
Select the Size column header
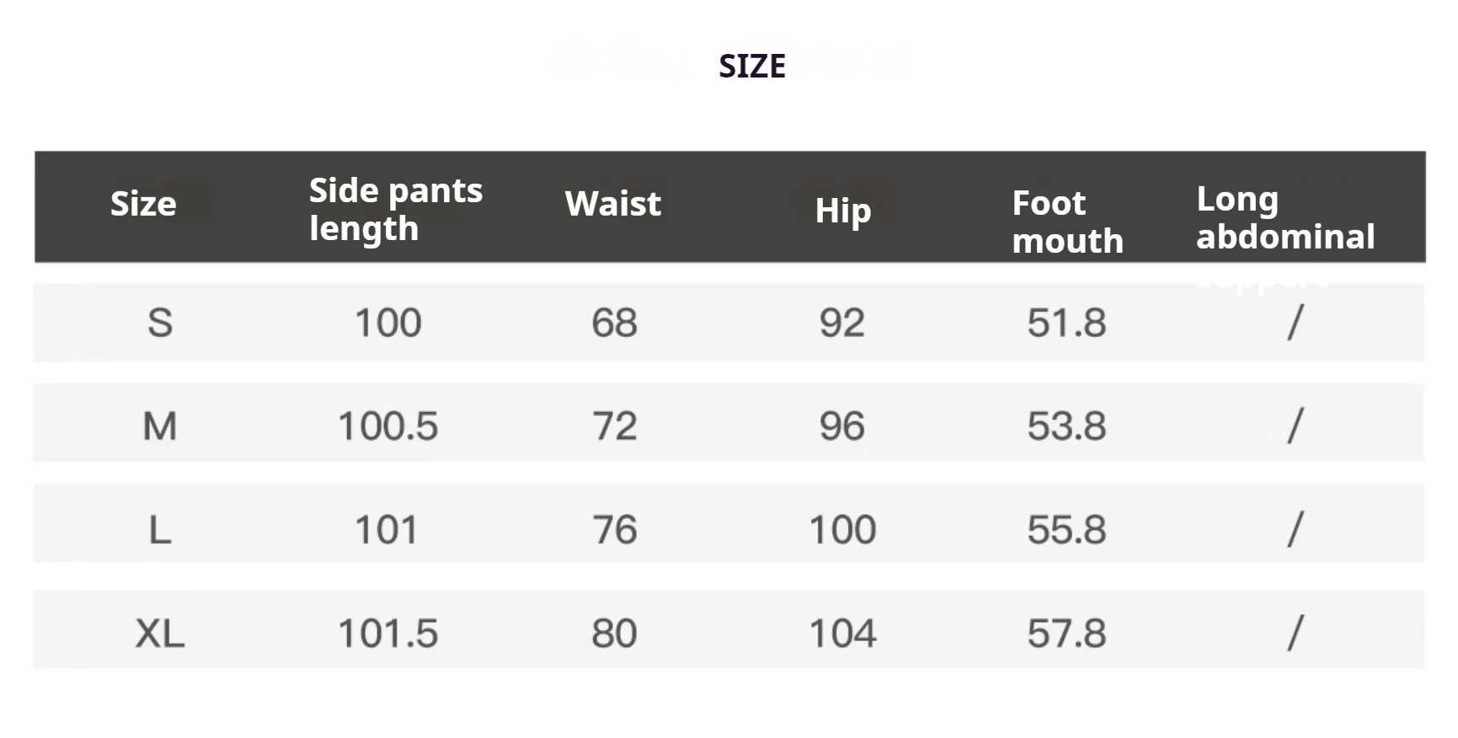(x=143, y=203)
